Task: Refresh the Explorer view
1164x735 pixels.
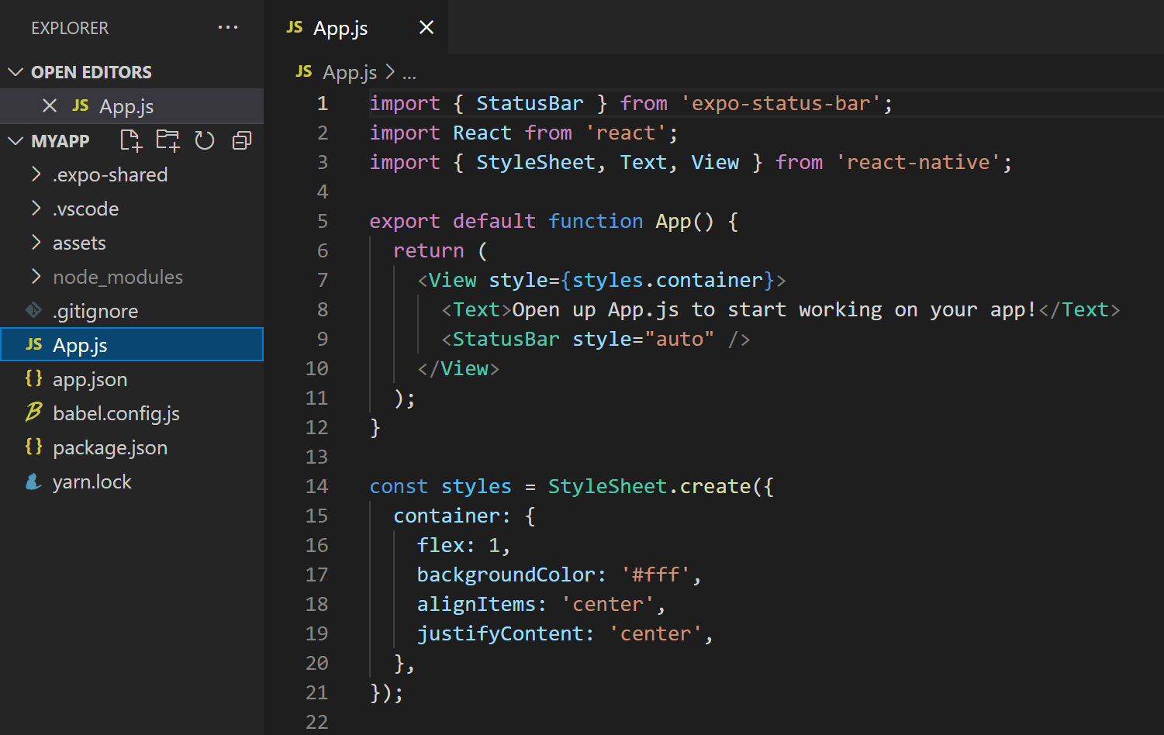Action: (204, 140)
